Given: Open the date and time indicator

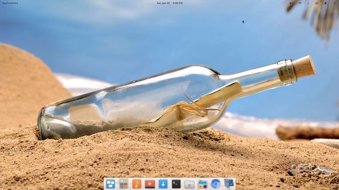Looking at the screenshot, I should (x=169, y=3).
